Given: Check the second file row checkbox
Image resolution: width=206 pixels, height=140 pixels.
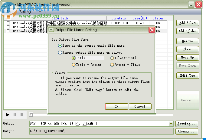Looking at the screenshot, I should point(8,27).
